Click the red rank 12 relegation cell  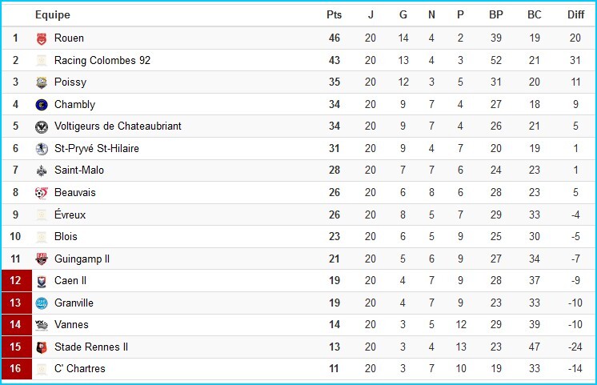15,281
